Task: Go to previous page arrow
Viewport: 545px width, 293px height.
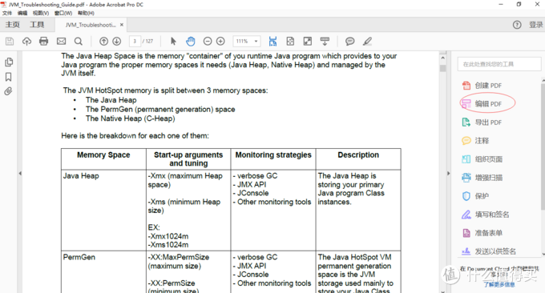Action: click(103, 42)
